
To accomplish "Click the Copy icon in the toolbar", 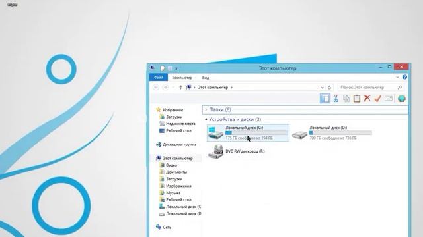I will [x=346, y=99].
